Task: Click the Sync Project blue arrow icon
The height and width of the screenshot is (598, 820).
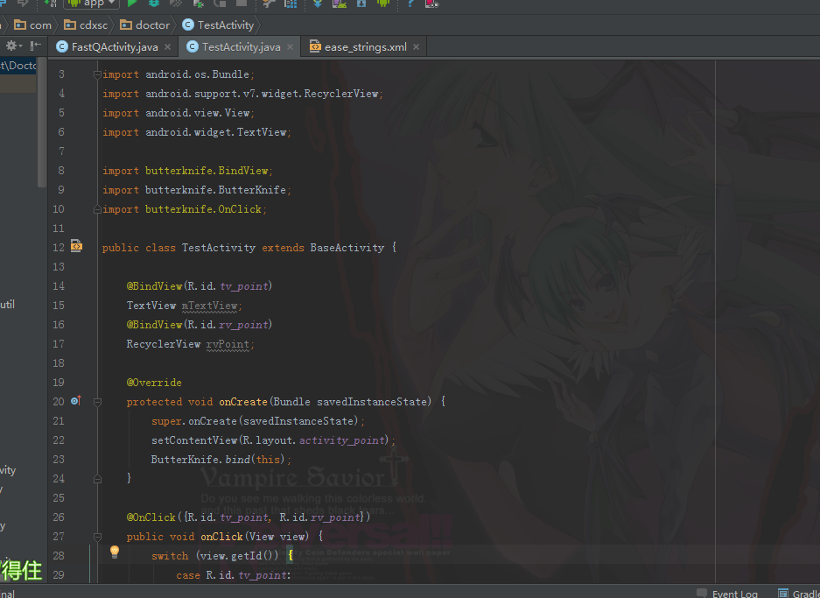Action: [x=318, y=4]
